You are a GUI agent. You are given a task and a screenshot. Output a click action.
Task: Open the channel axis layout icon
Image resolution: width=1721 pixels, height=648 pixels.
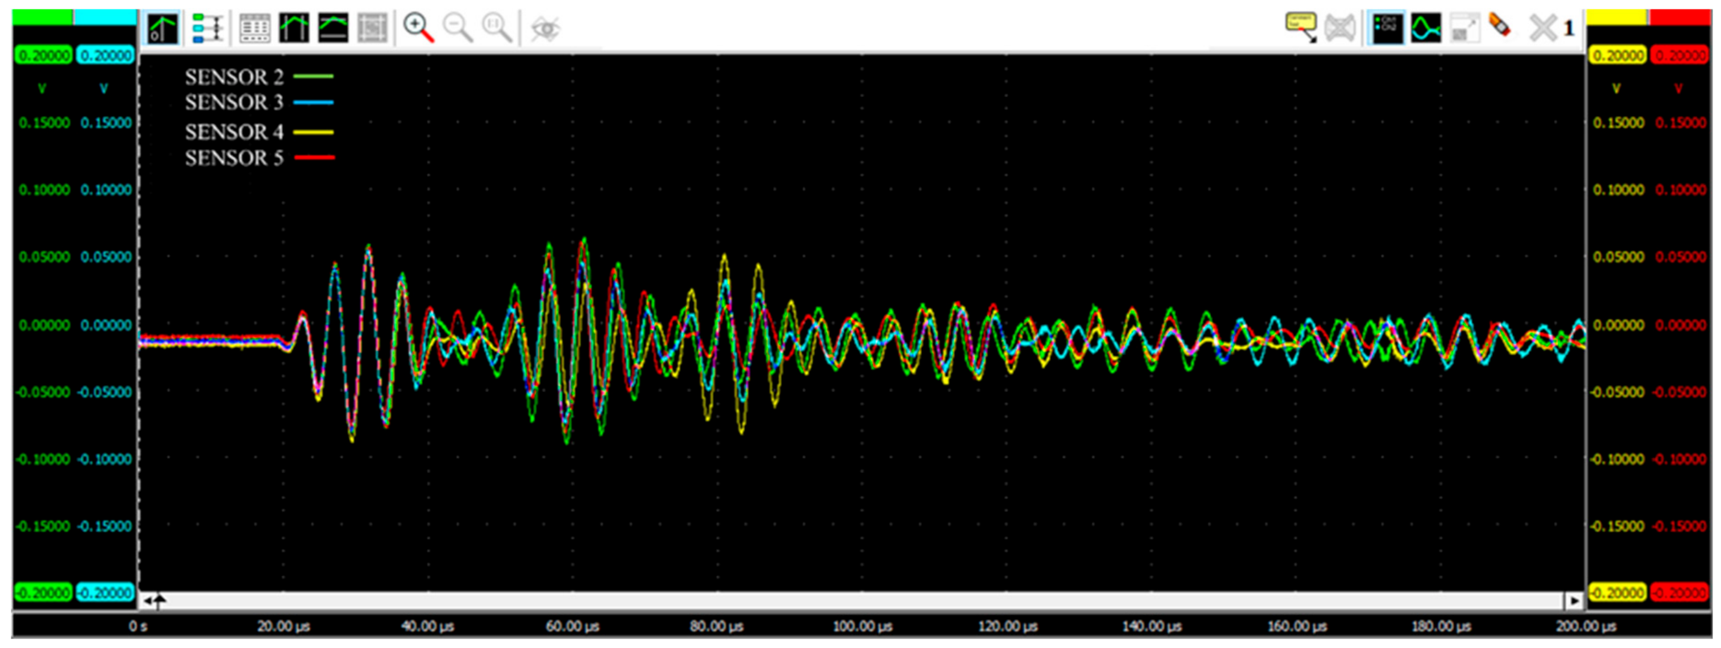[x=207, y=29]
